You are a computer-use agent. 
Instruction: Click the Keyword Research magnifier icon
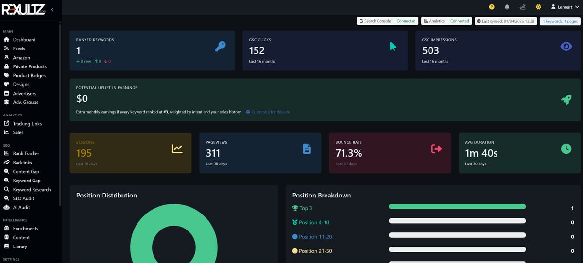pos(7,190)
